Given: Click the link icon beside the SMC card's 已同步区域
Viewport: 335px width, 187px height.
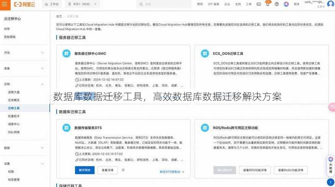Looking at the screenshot, I should [77, 85].
